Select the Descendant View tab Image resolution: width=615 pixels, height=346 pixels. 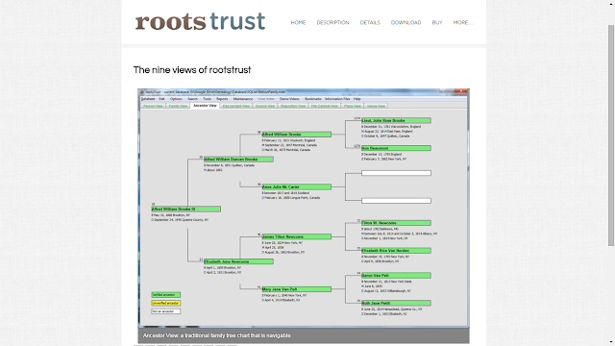236,106
